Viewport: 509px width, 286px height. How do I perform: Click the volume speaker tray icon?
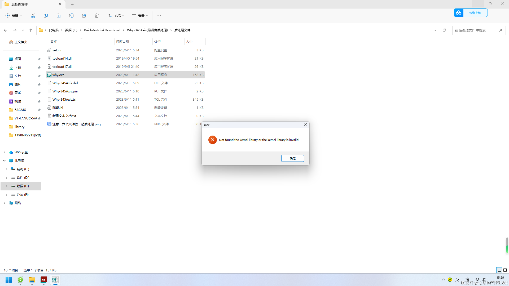pyautogui.click(x=484, y=280)
